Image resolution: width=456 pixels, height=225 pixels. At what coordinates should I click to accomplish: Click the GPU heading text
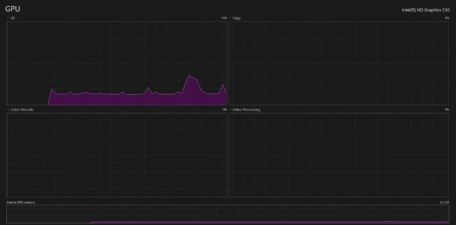tap(13, 9)
